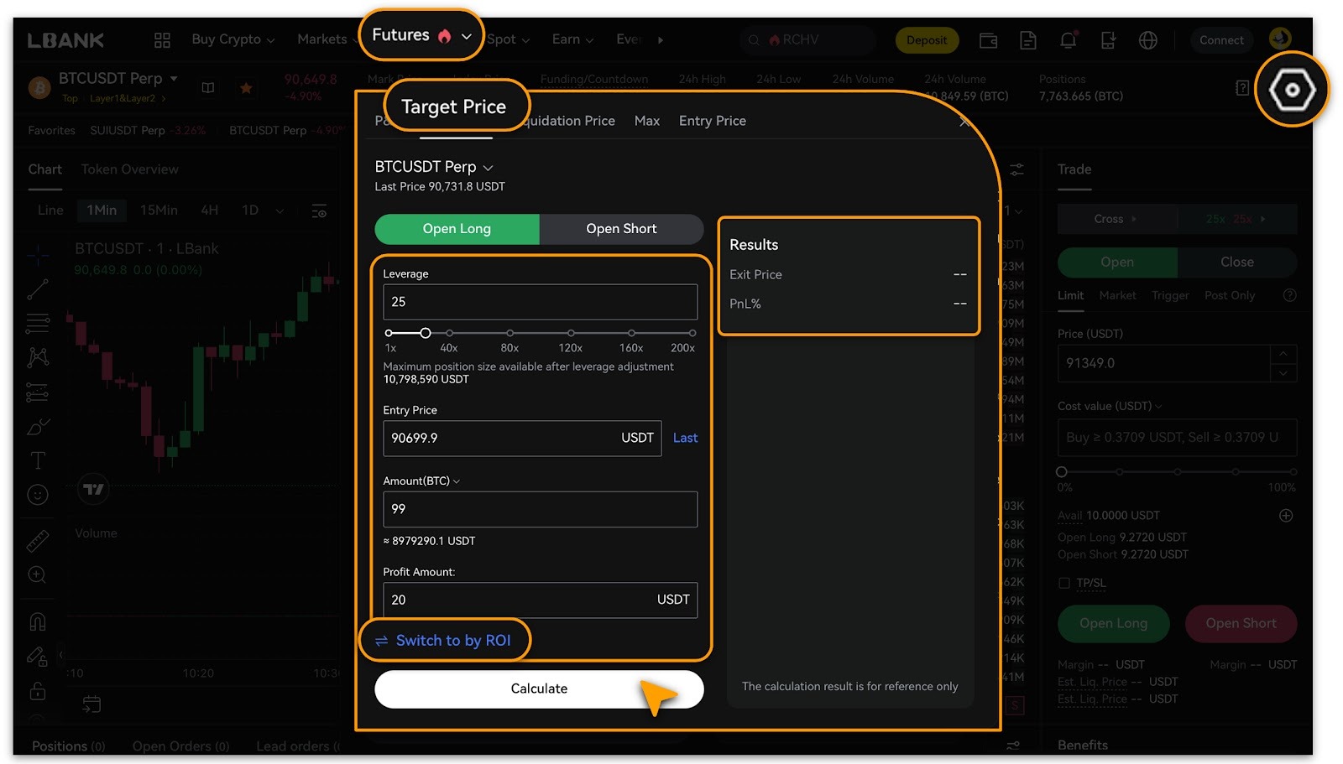Toggle magnet mode on chart
Screen dimensions: 1343x764
click(38, 621)
